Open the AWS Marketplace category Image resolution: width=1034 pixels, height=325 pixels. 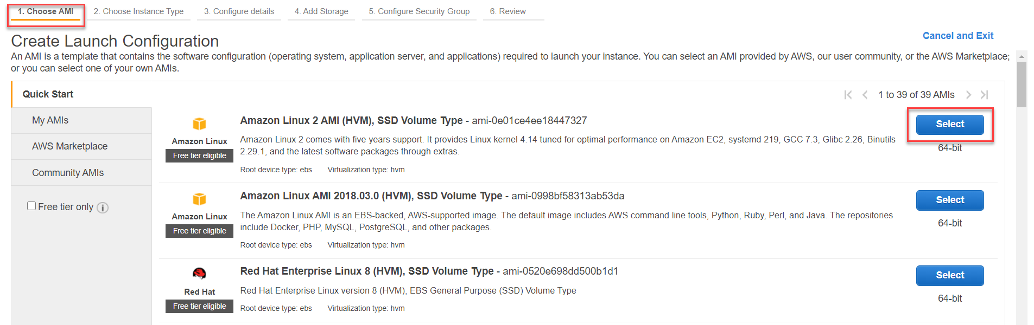pyautogui.click(x=81, y=146)
